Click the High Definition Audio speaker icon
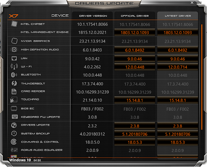The image size is (207, 167). point(14,50)
